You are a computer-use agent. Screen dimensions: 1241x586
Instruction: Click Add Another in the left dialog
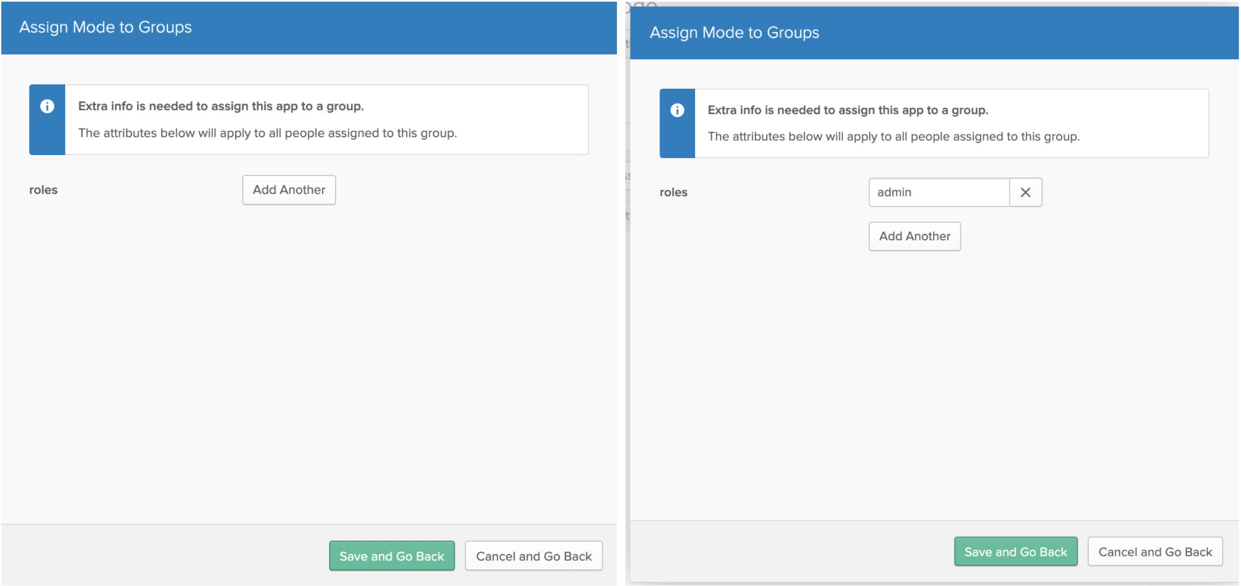(289, 190)
